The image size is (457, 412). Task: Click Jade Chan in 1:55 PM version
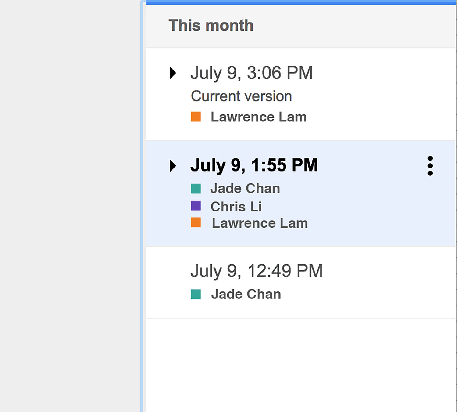(x=245, y=188)
